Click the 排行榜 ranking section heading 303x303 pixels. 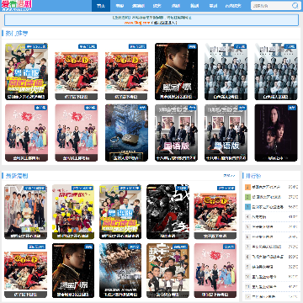pos(253,176)
